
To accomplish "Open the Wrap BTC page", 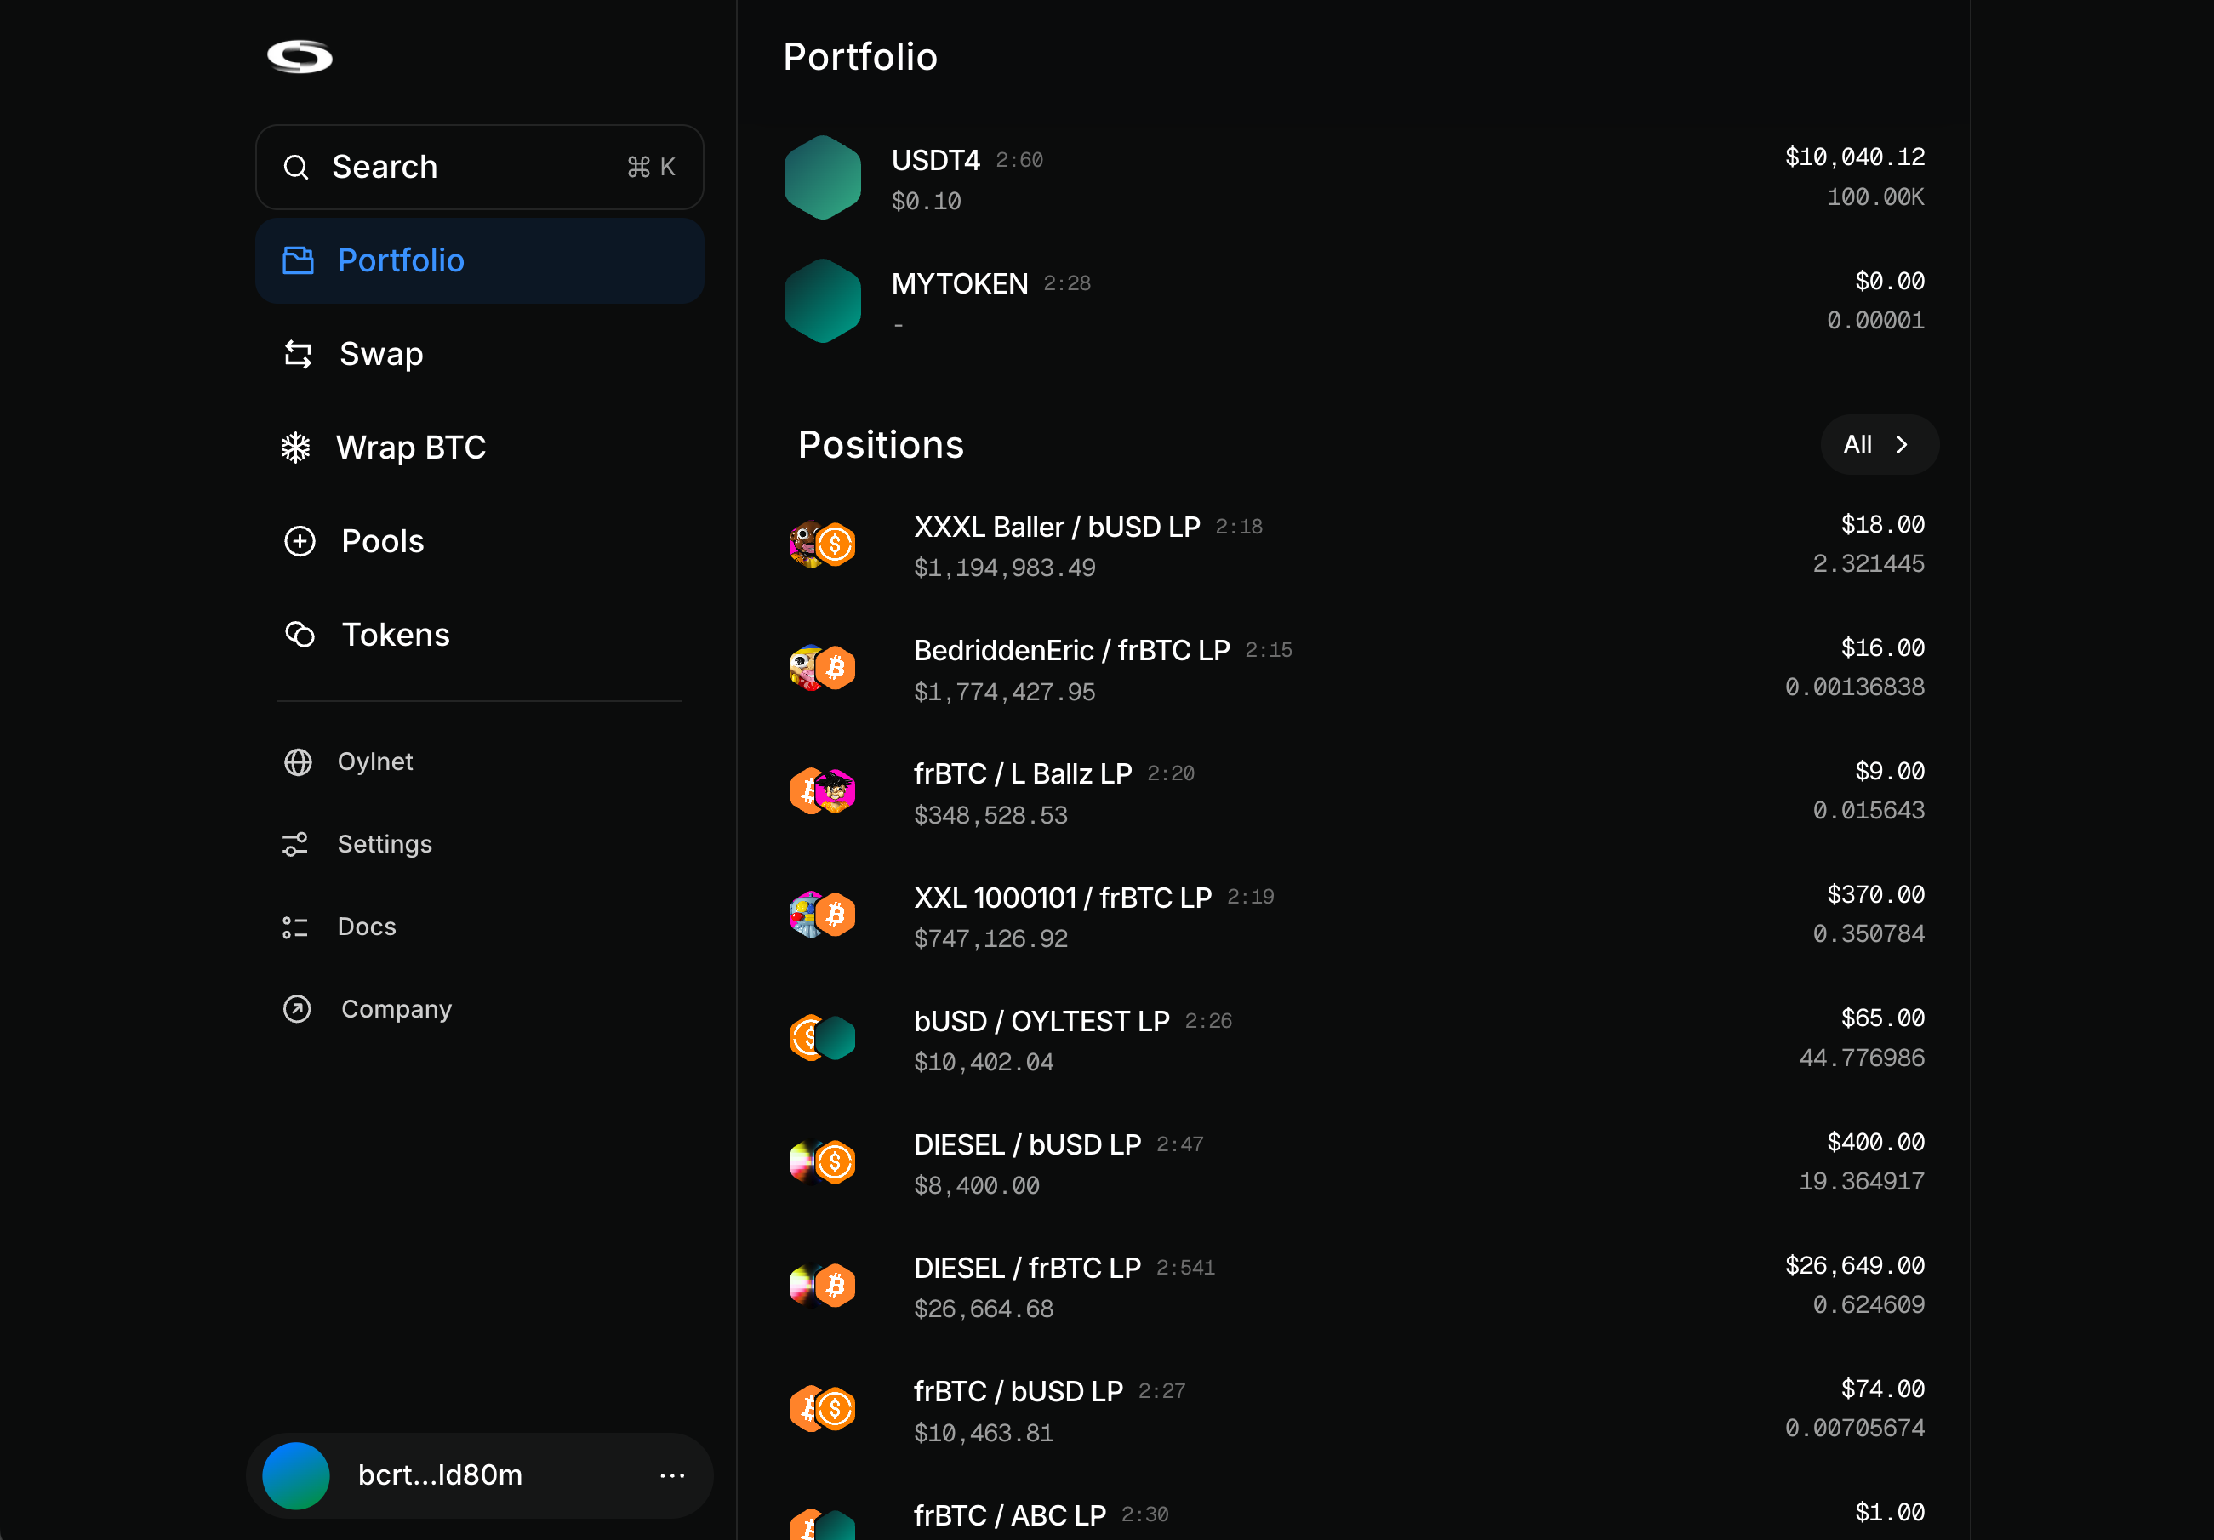I will tap(479, 448).
